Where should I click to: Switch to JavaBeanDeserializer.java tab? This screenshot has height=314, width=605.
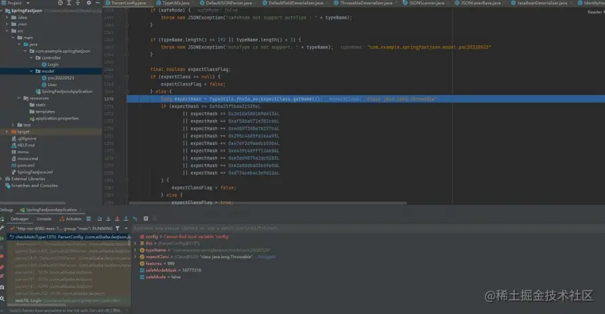(542, 3)
